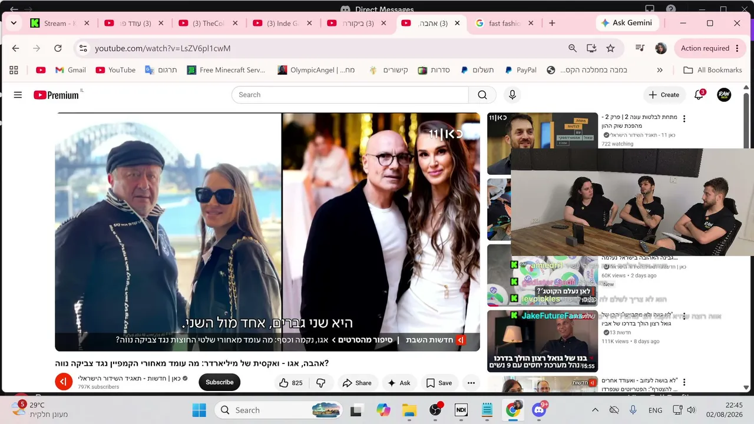This screenshot has width=754, height=424.
Task: Switch to the Inde G YouTube tab
Action: pos(283,24)
